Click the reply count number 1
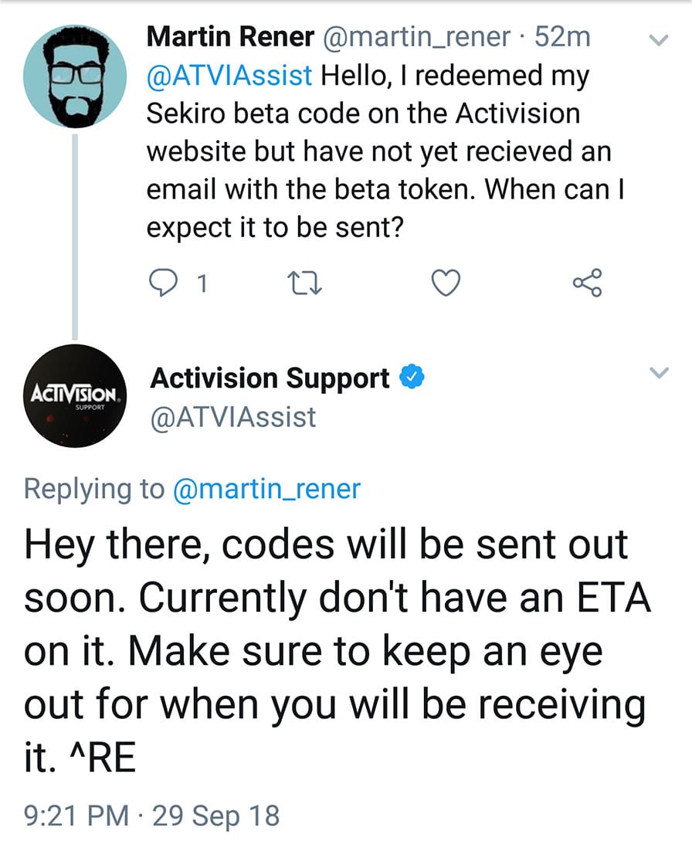 point(202,283)
